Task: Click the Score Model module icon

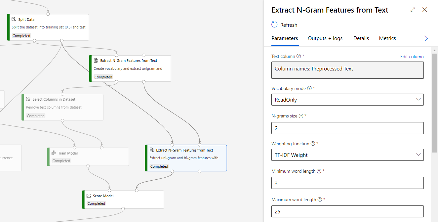Action: coord(88,196)
